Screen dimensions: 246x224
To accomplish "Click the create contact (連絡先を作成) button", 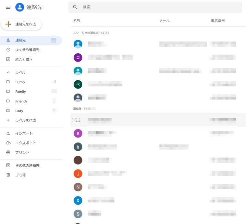I will 21,24.
